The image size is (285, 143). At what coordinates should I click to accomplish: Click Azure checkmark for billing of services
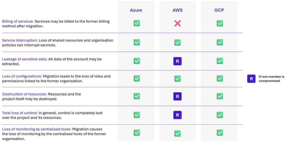(137, 23)
